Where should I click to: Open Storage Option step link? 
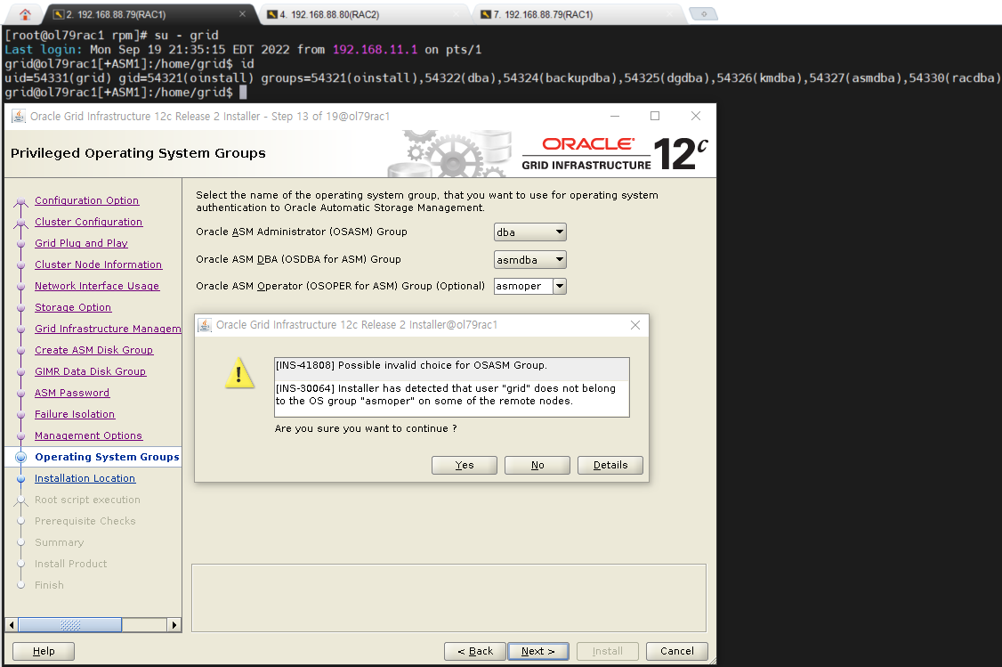pos(73,307)
